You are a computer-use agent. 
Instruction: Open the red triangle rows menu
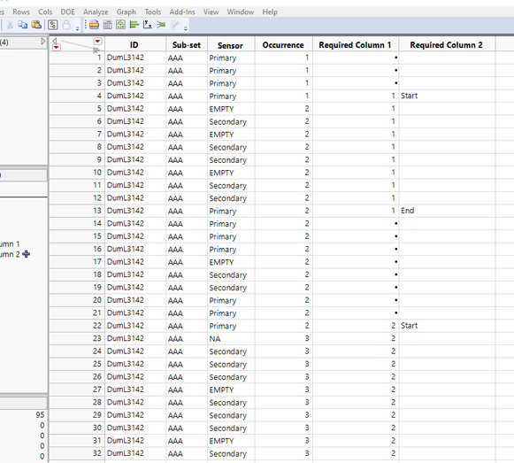(57, 48)
